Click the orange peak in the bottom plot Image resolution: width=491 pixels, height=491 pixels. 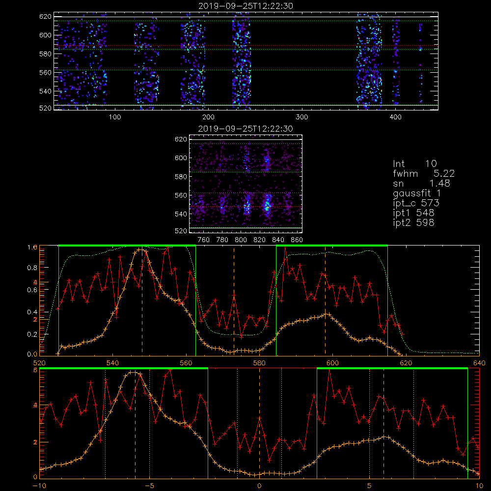(134, 372)
